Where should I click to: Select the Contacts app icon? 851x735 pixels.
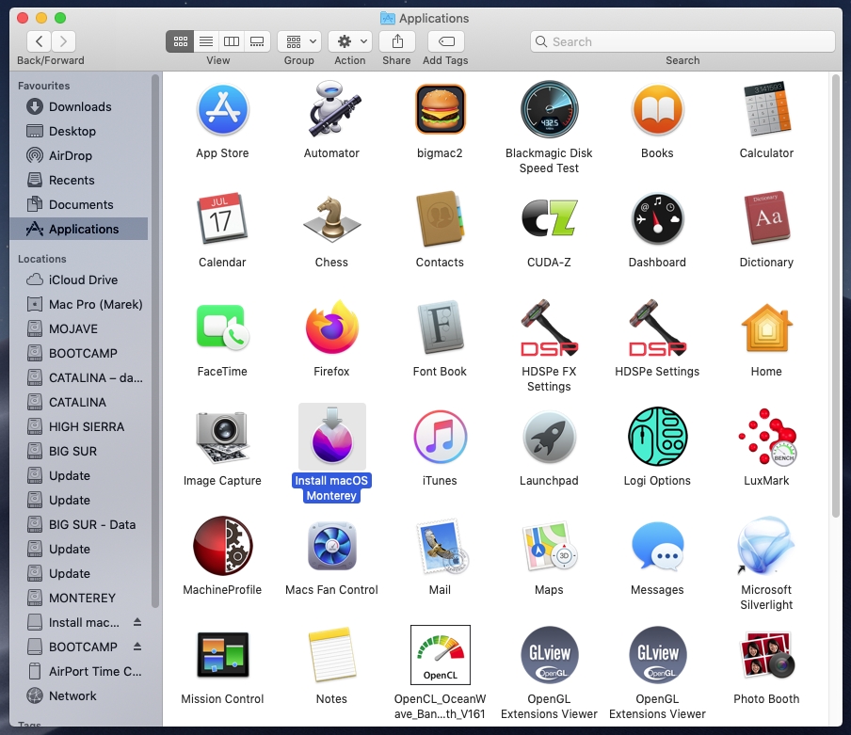[441, 218]
